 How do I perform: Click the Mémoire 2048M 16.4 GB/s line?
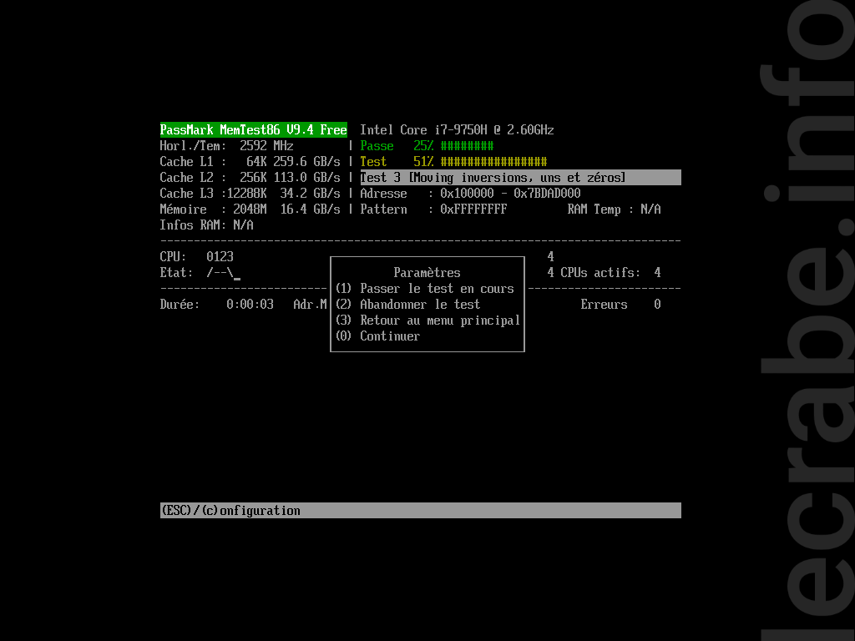(250, 209)
